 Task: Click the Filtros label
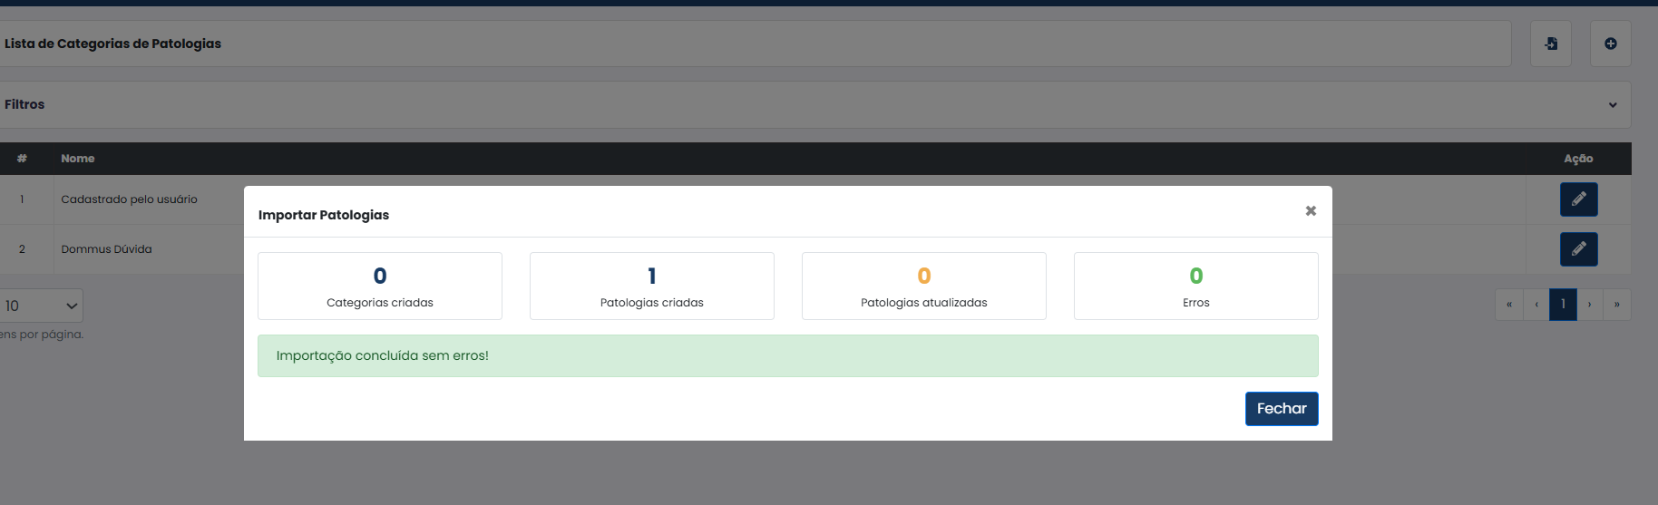tap(24, 104)
